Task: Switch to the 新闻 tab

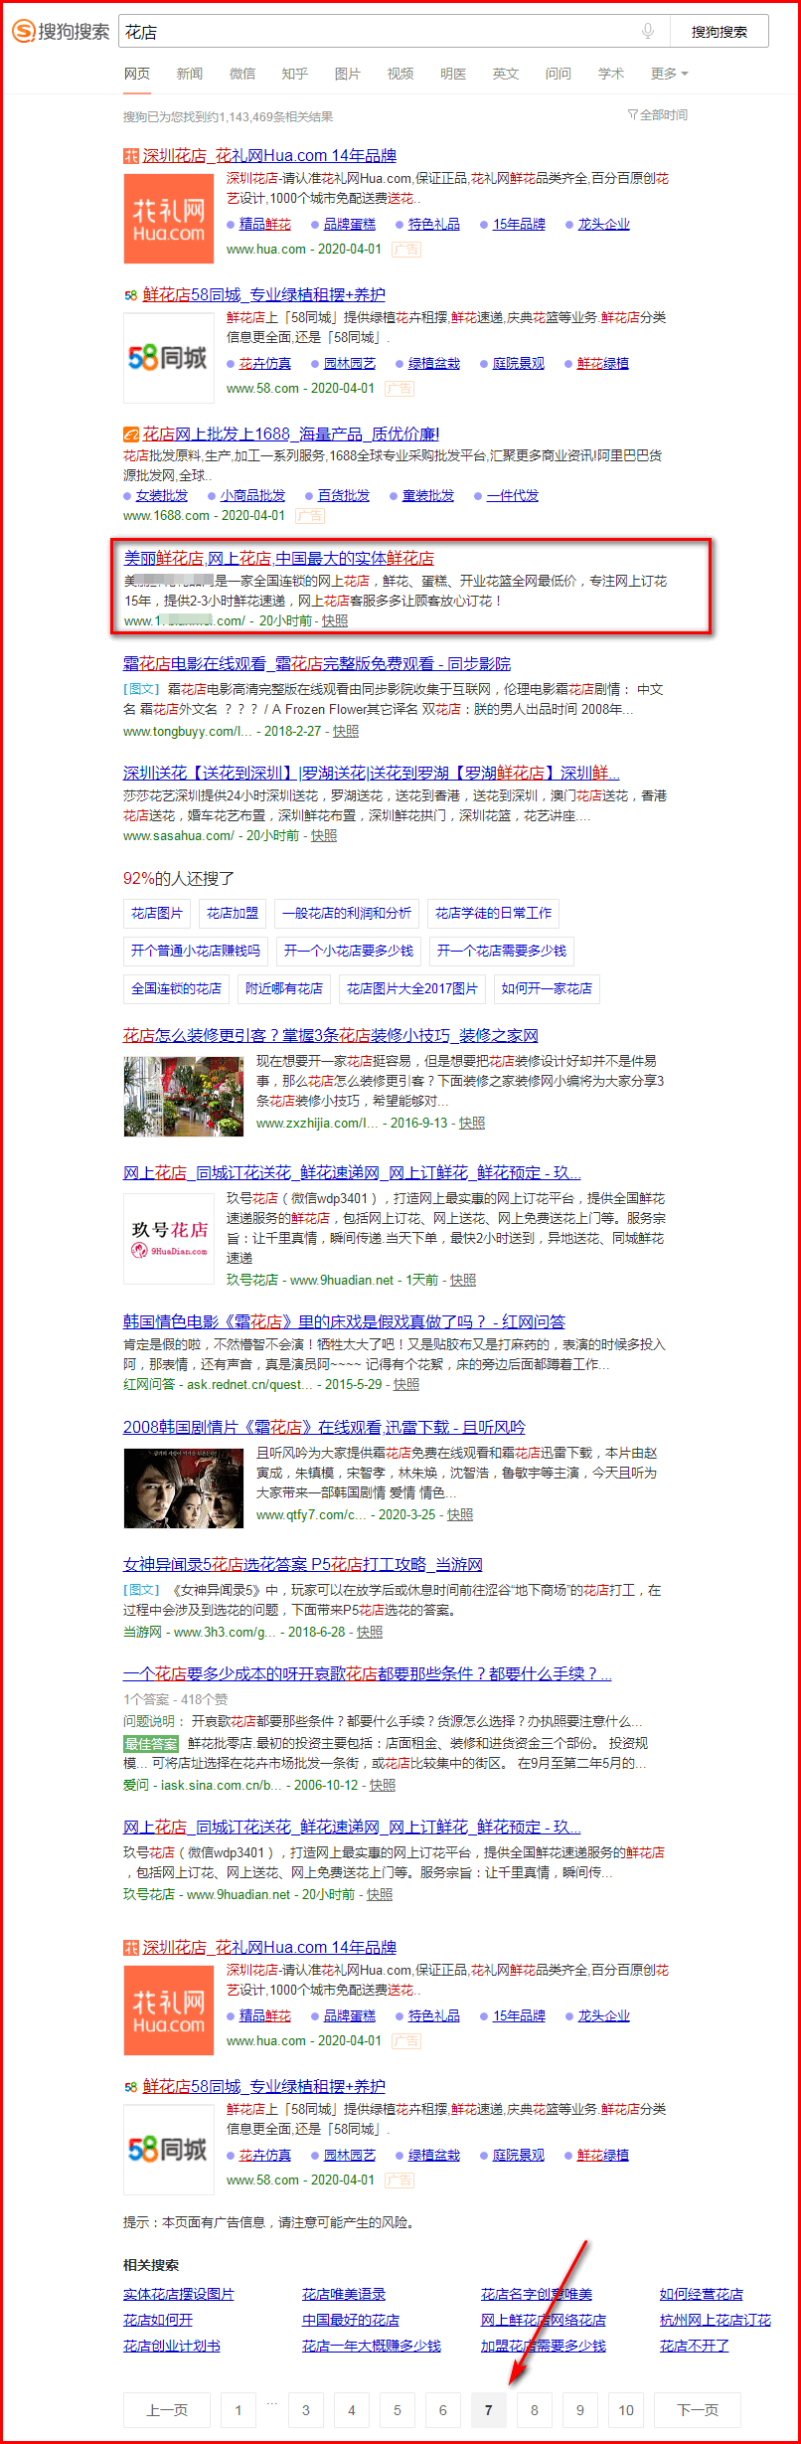Action: pyautogui.click(x=190, y=74)
